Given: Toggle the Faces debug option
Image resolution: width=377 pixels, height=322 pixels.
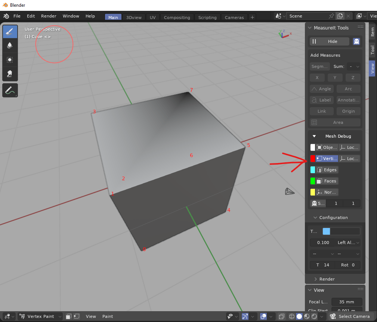Looking at the screenshot, I should coord(327,181).
